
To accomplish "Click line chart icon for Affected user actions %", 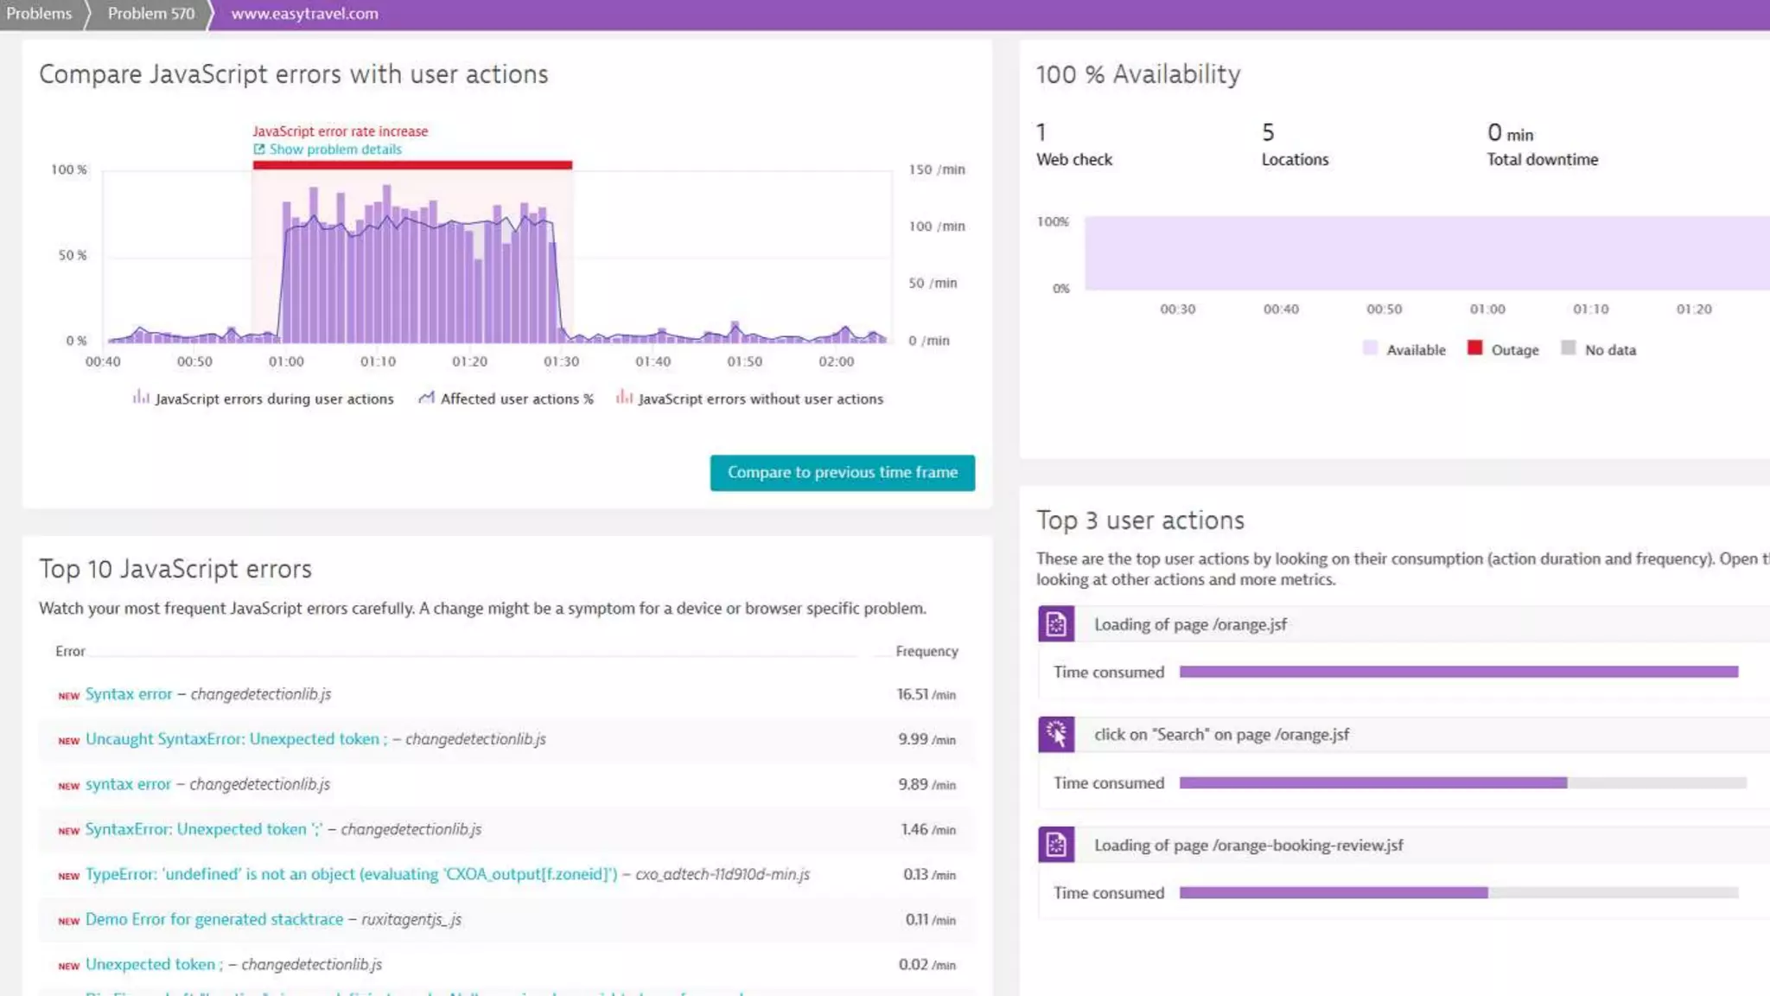I will (x=426, y=398).
